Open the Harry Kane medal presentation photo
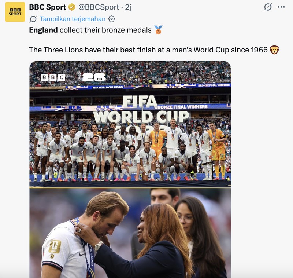The image size is (293, 278). 130,233
